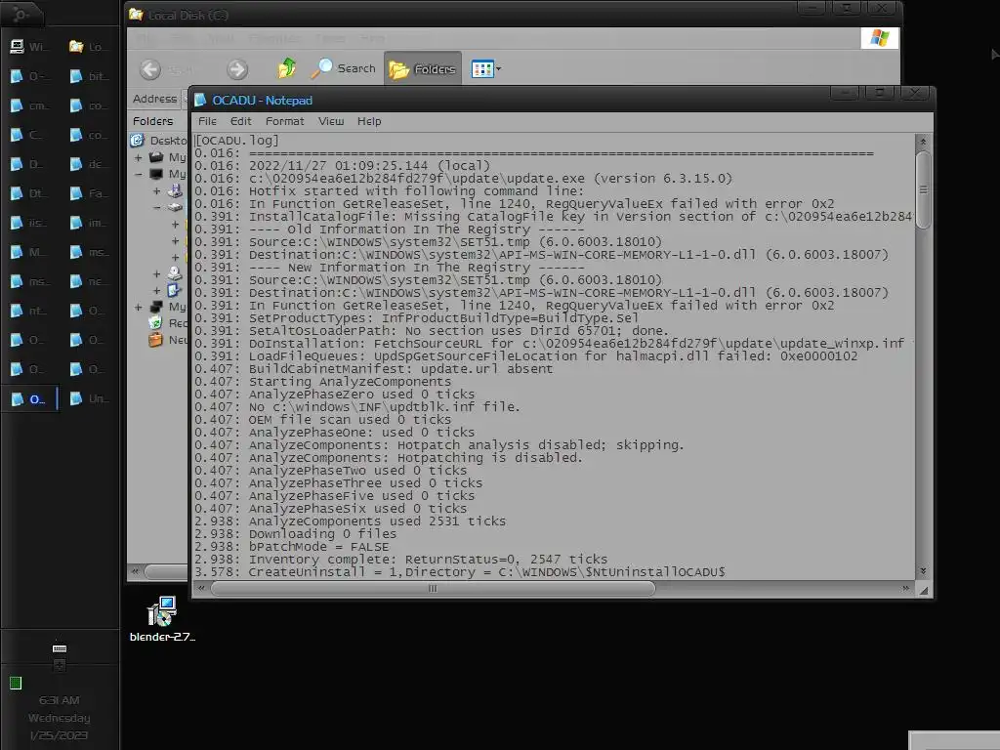The width and height of the screenshot is (1000, 750).
Task: Collapse the My Computer node in Folders tree
Action: (x=139, y=174)
